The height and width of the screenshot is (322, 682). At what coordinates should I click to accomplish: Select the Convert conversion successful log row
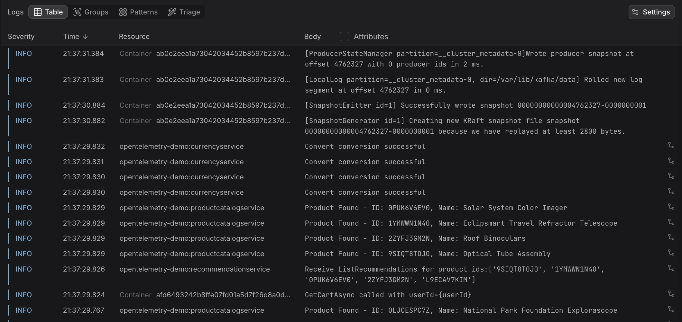[x=365, y=146]
